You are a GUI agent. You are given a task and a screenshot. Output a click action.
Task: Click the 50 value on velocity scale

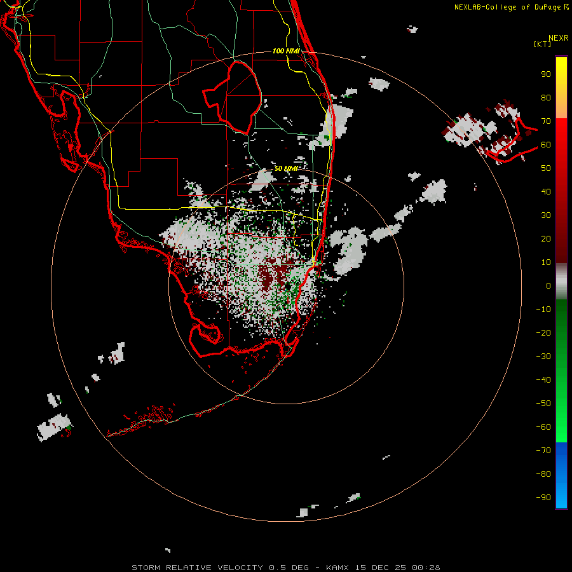546,168
